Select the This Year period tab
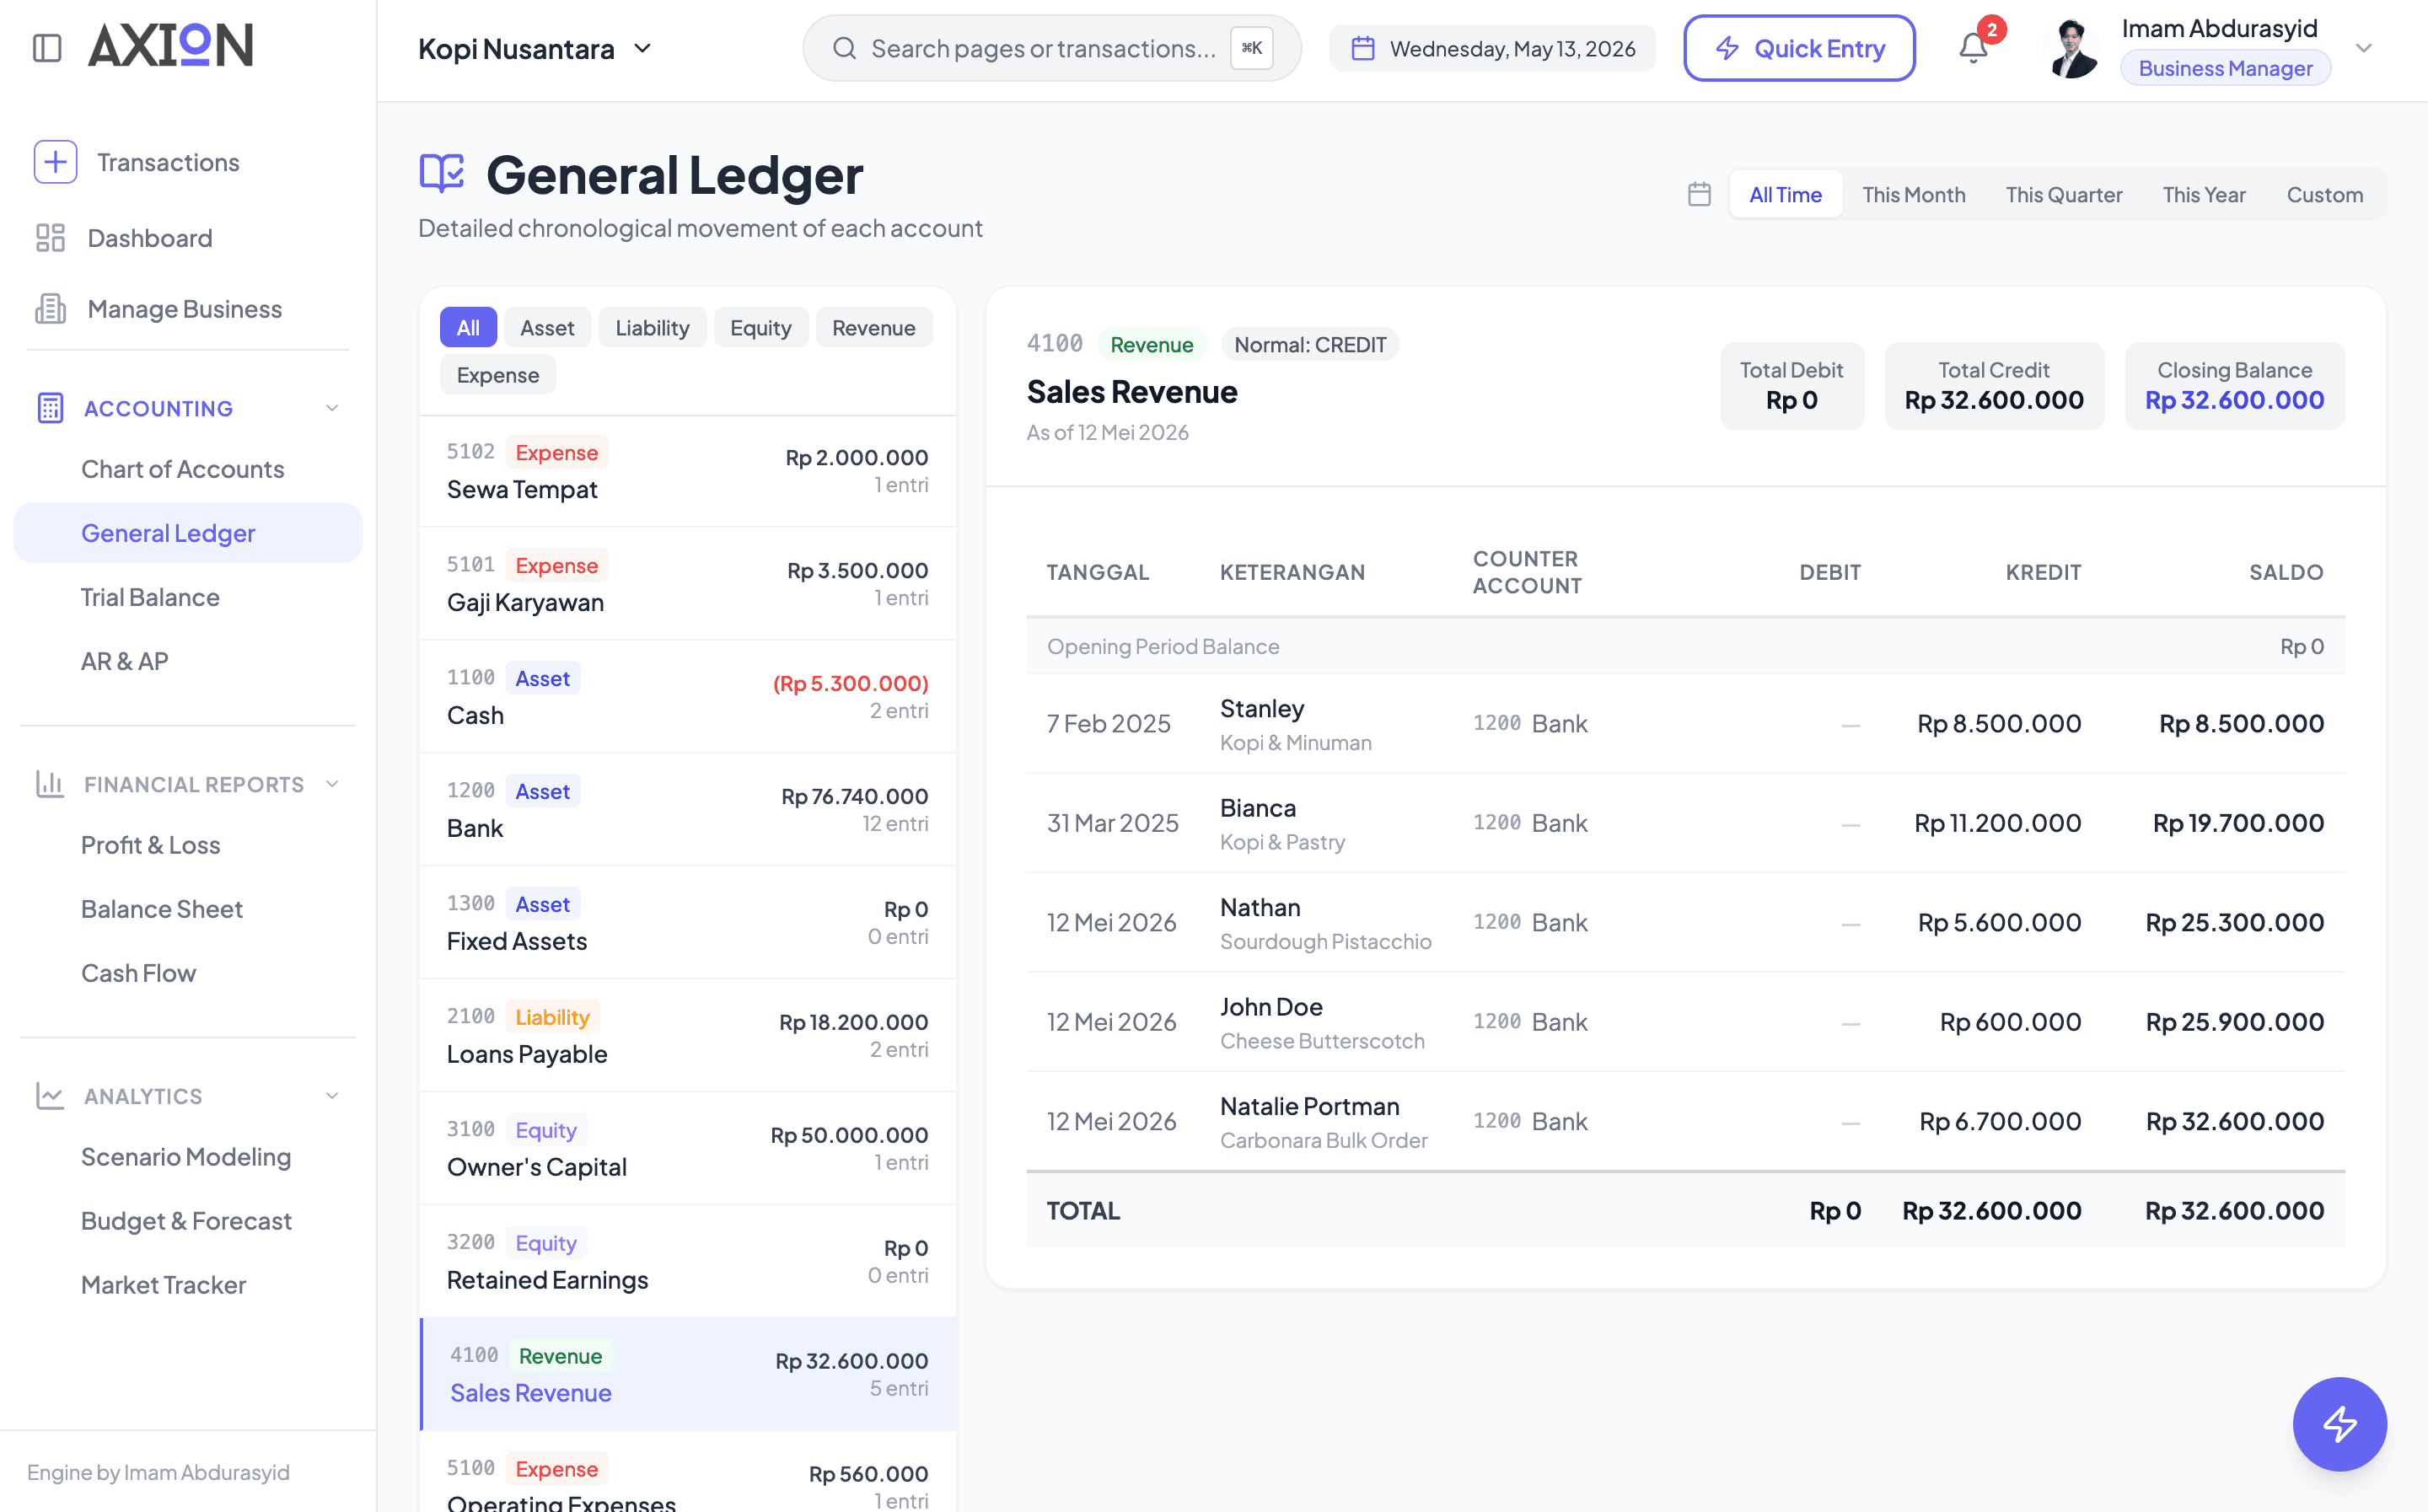This screenshot has height=1512, width=2428. 2204,194
